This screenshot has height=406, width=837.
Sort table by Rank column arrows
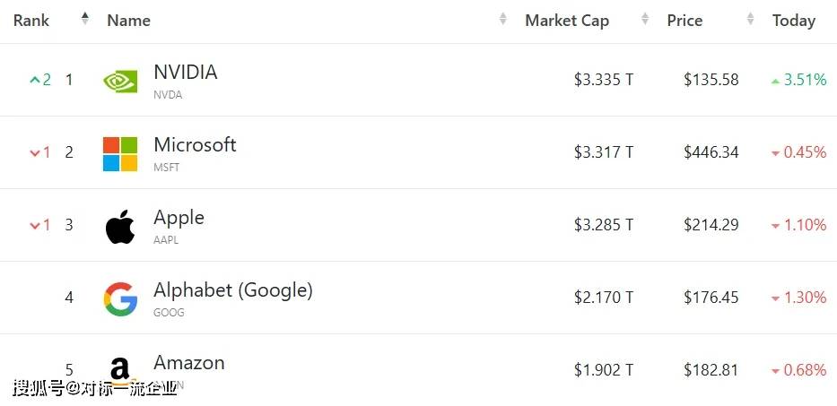[x=85, y=19]
